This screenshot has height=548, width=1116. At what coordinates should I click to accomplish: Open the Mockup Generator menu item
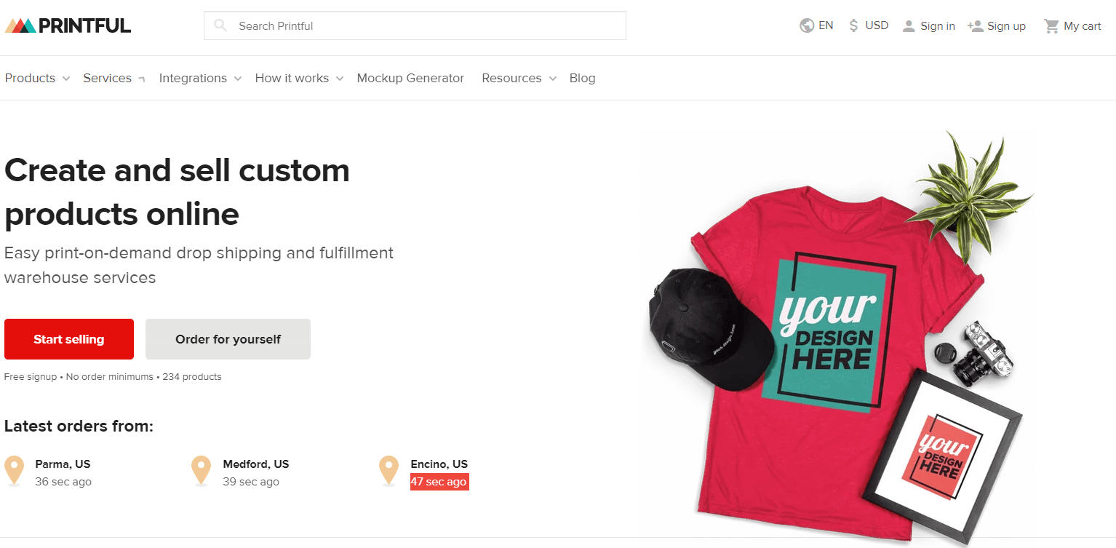[x=410, y=78]
